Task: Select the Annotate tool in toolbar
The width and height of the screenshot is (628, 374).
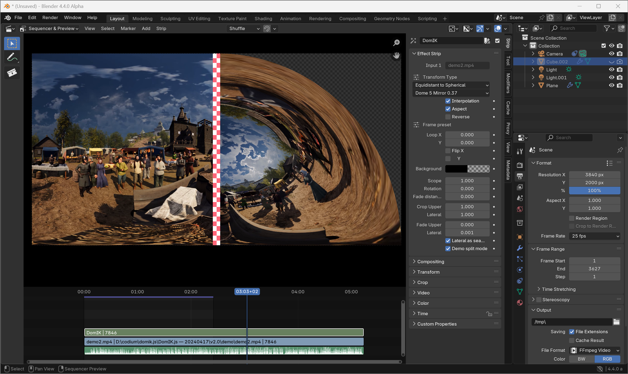Action: tap(12, 57)
